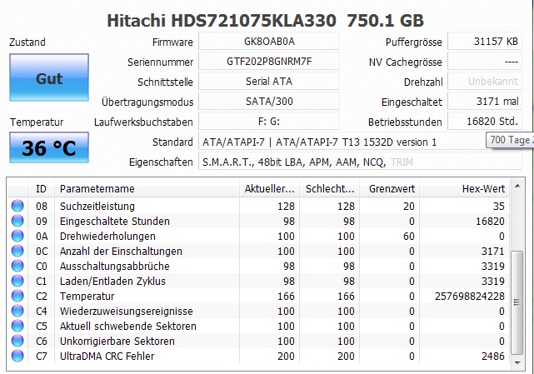Click the scrollbar down arrow of SMART list
Viewport: 534px width, 374px height.
tap(517, 363)
